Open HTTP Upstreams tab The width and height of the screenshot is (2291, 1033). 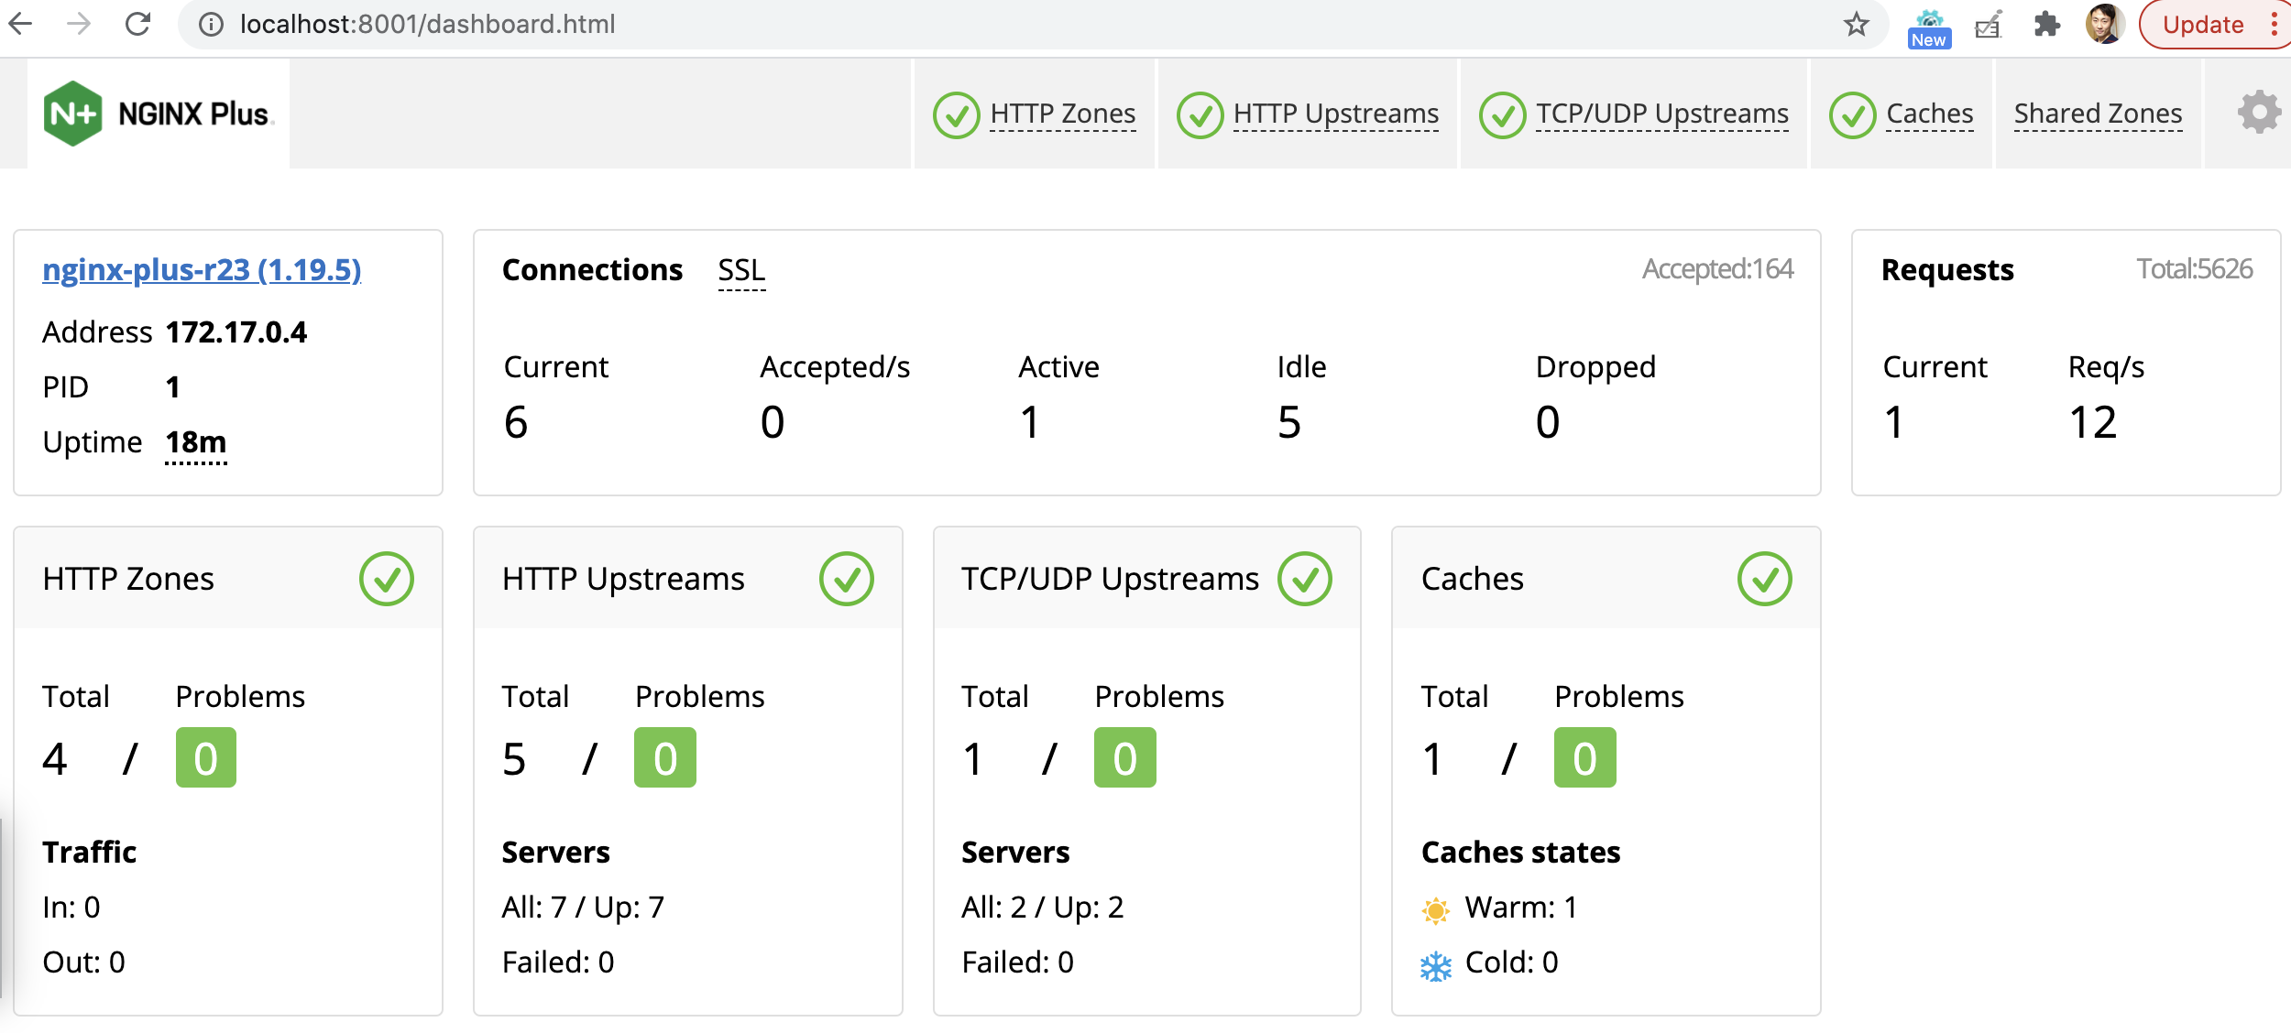tap(1336, 114)
